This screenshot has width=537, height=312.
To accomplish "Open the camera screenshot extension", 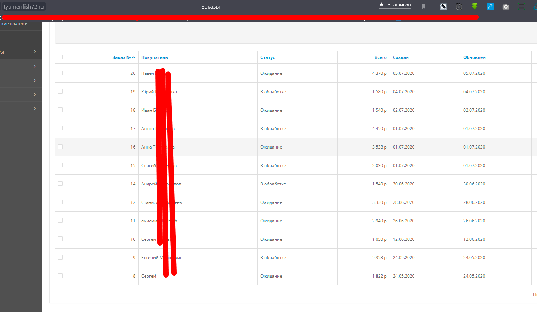I will [506, 6].
